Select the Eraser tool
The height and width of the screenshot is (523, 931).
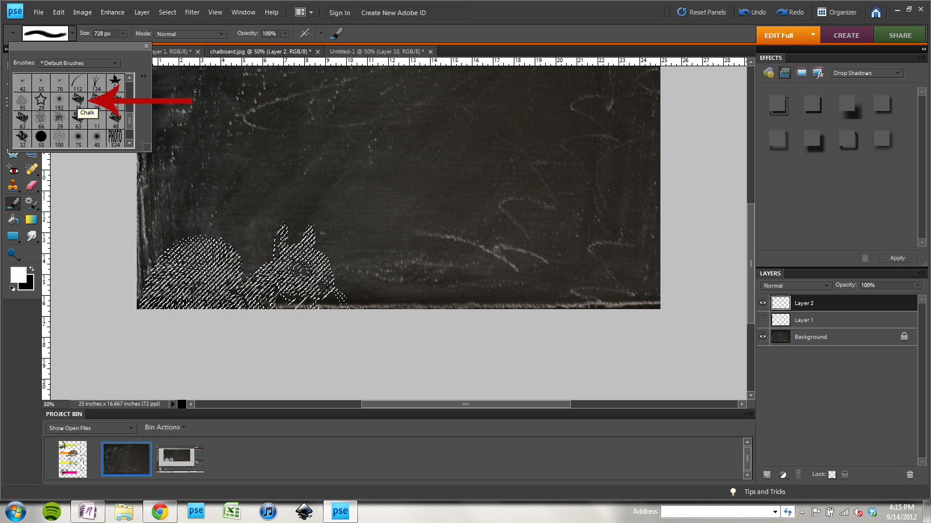click(x=32, y=186)
